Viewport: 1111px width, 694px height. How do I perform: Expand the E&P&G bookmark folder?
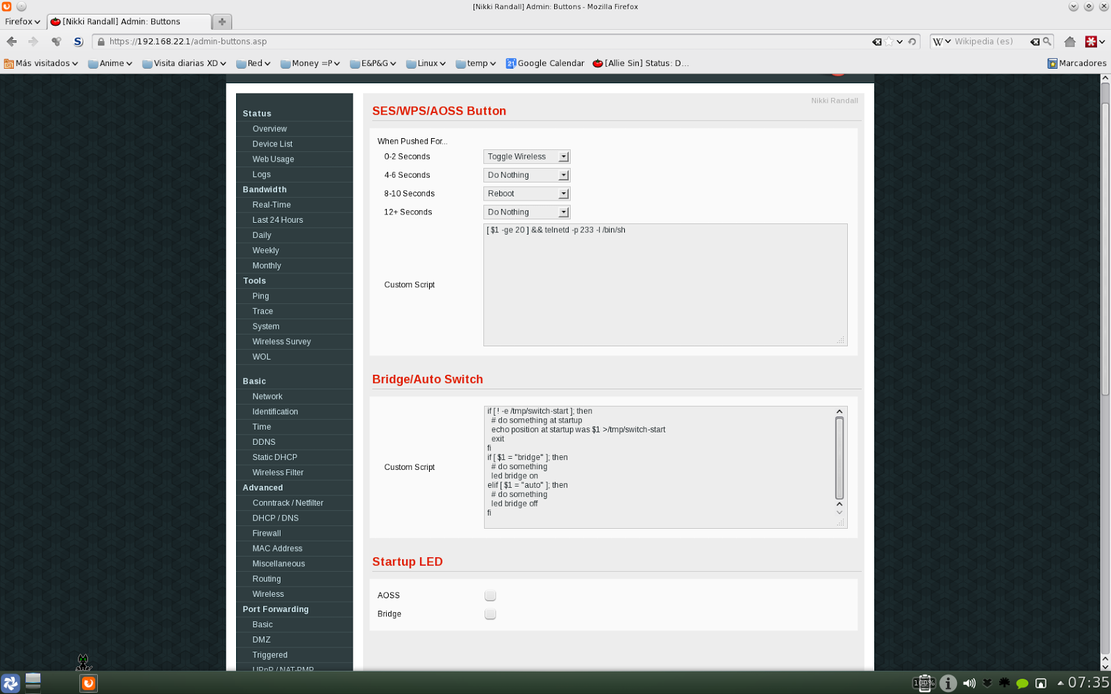(373, 63)
